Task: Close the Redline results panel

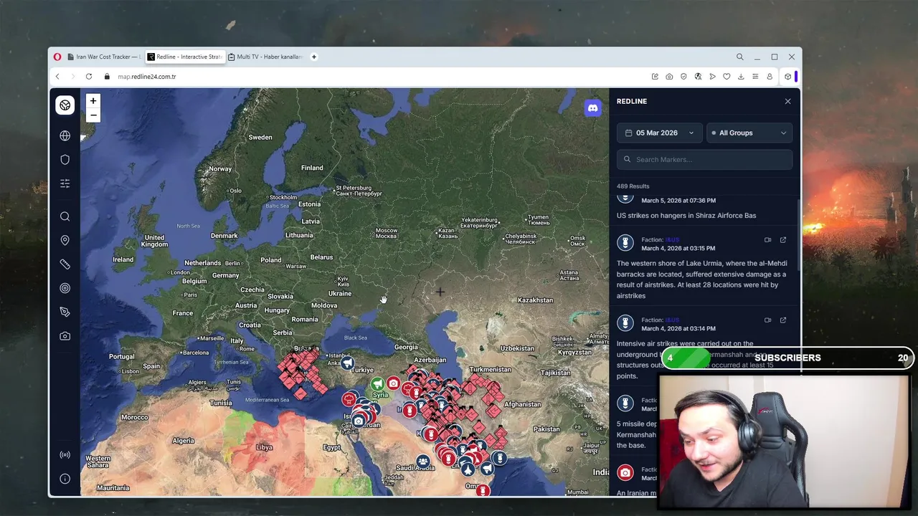Action: click(787, 101)
